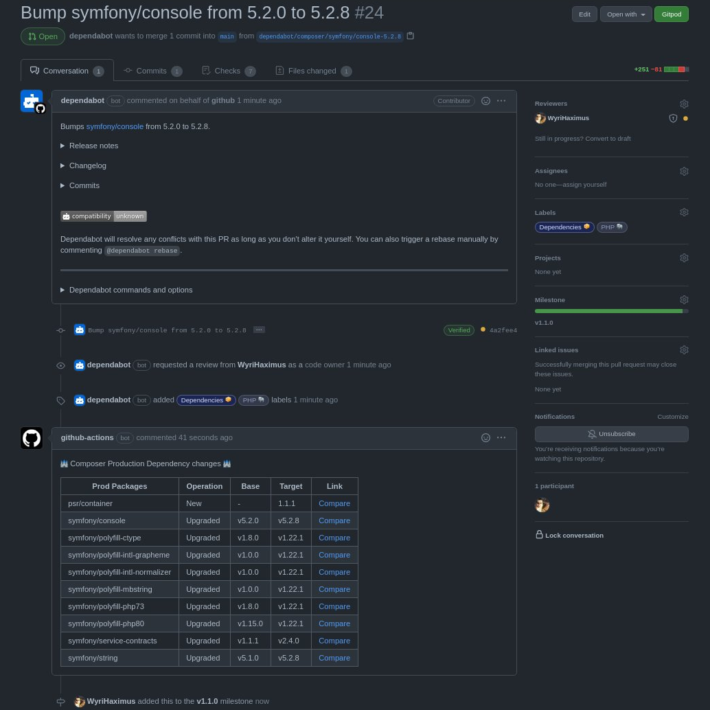Open the Projects settings gear

click(684, 257)
